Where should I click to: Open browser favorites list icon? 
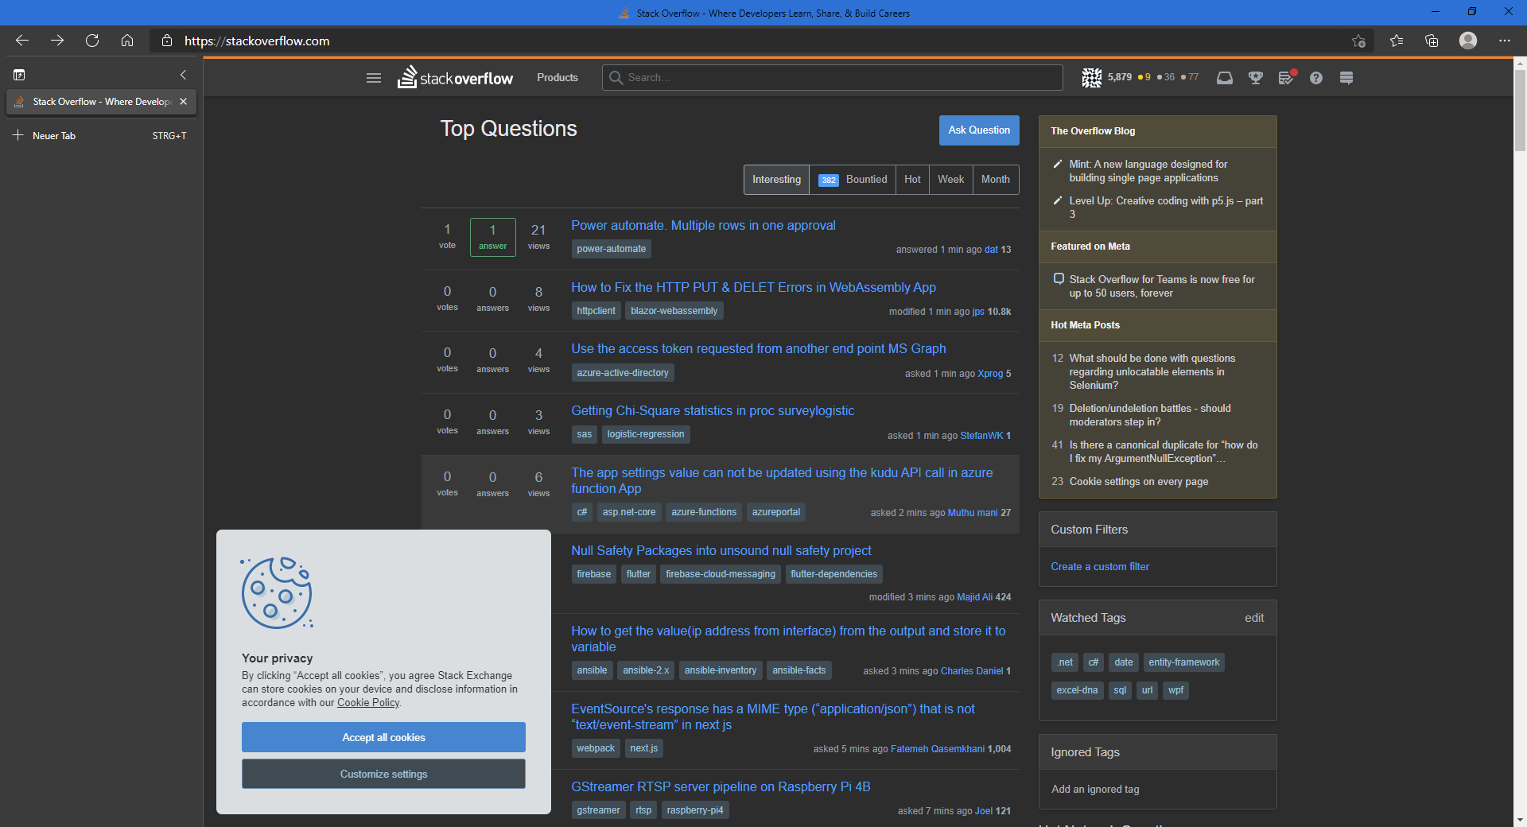pyautogui.click(x=1397, y=41)
